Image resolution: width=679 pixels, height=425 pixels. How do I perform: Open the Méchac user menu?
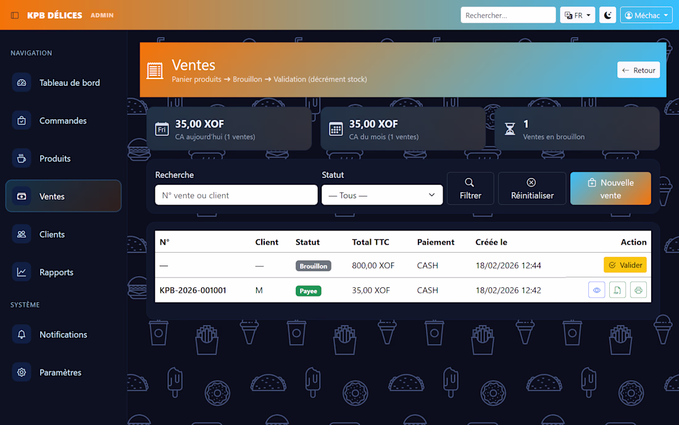(646, 15)
